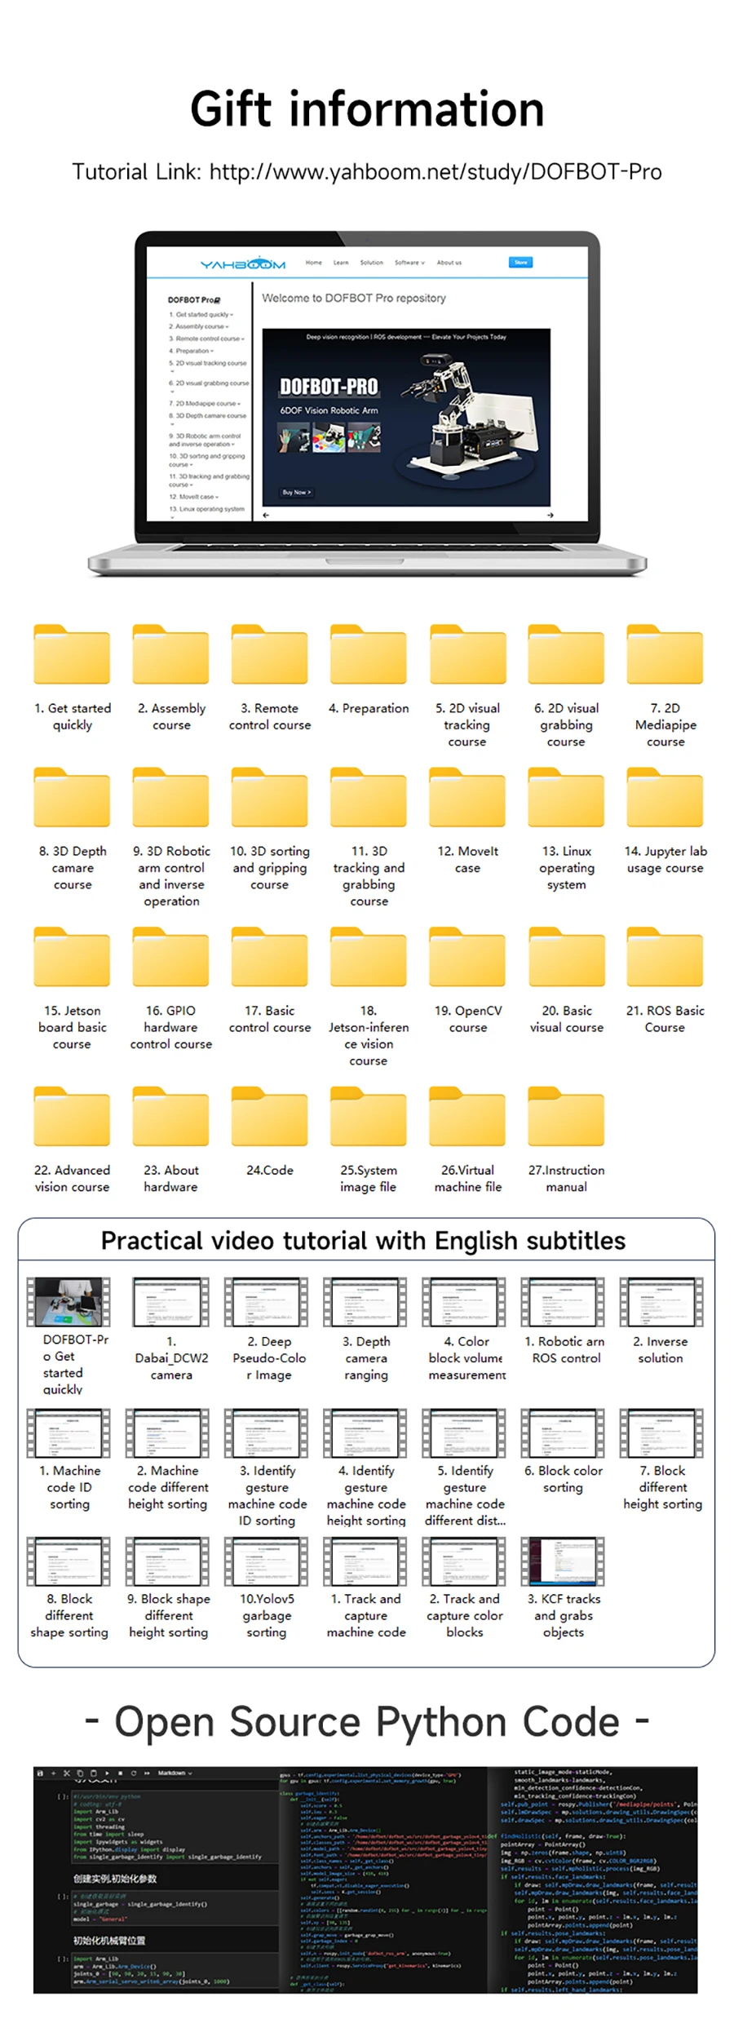This screenshot has height=2028, width=734.
Task: Open the '21. ROS Basic Course' folder
Action: point(665,956)
